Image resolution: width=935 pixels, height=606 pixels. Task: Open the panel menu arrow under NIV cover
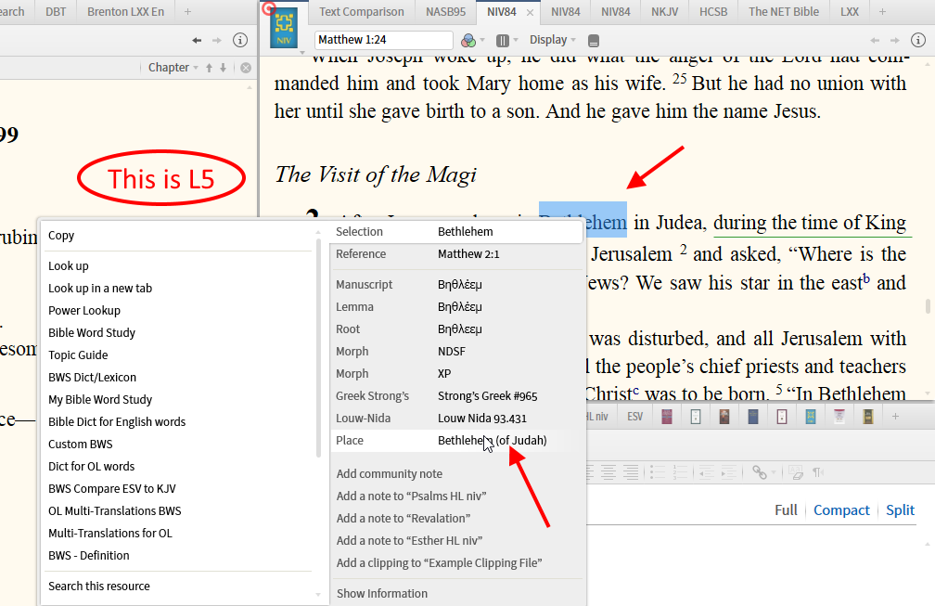tap(302, 53)
